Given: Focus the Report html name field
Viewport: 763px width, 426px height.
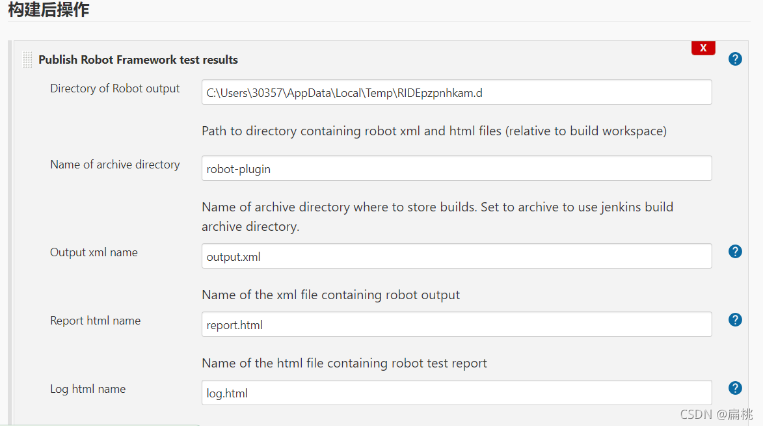Looking at the screenshot, I should tap(457, 325).
